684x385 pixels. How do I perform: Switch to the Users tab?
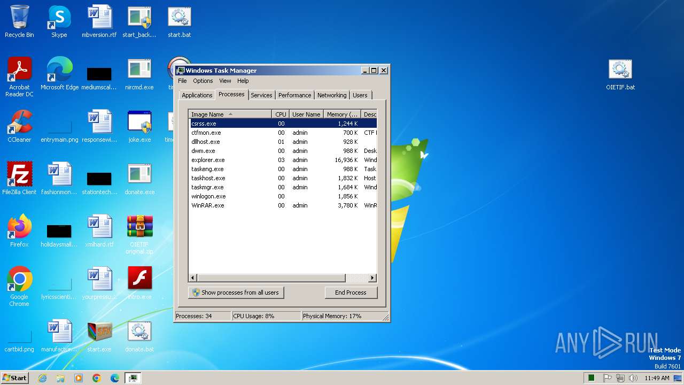point(360,95)
